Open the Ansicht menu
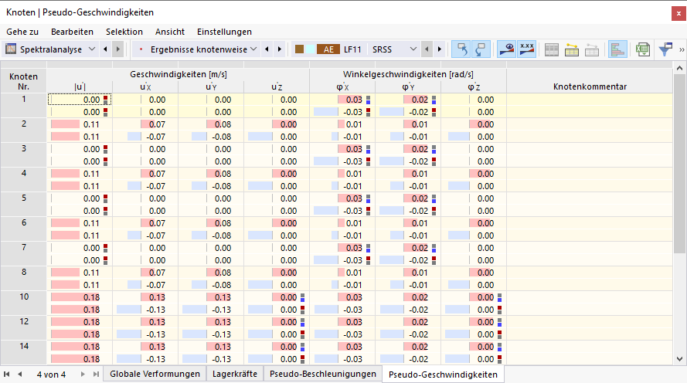The image size is (687, 383). tap(169, 32)
